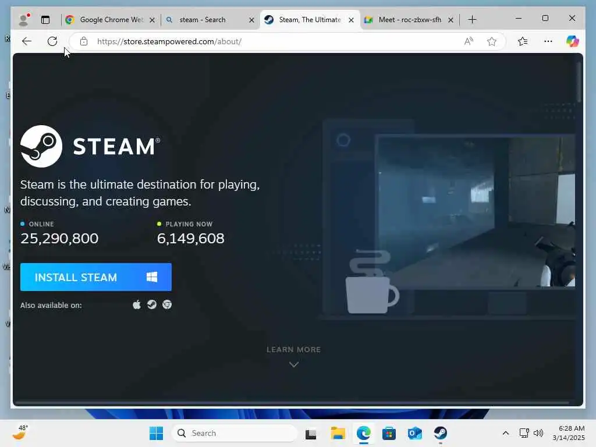
Task: Open Task View on taskbar
Action: click(311, 433)
